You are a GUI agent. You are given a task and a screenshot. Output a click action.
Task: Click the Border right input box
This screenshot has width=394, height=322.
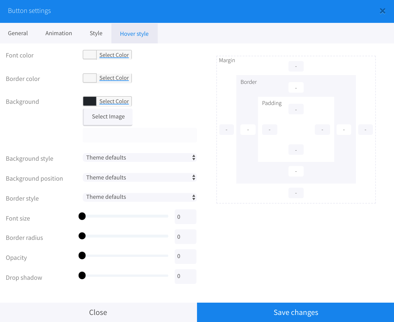tap(344, 130)
